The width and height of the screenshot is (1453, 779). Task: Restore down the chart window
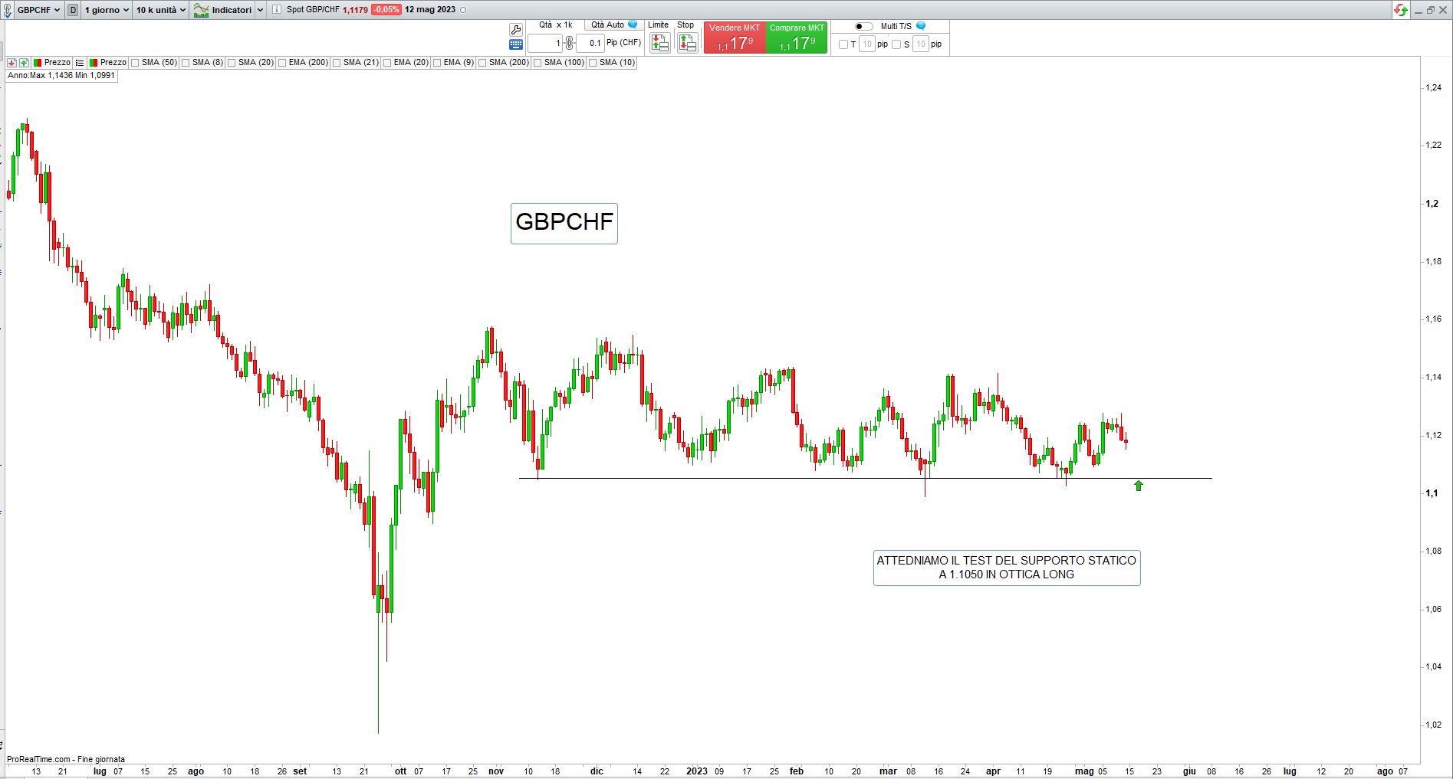tap(1430, 10)
